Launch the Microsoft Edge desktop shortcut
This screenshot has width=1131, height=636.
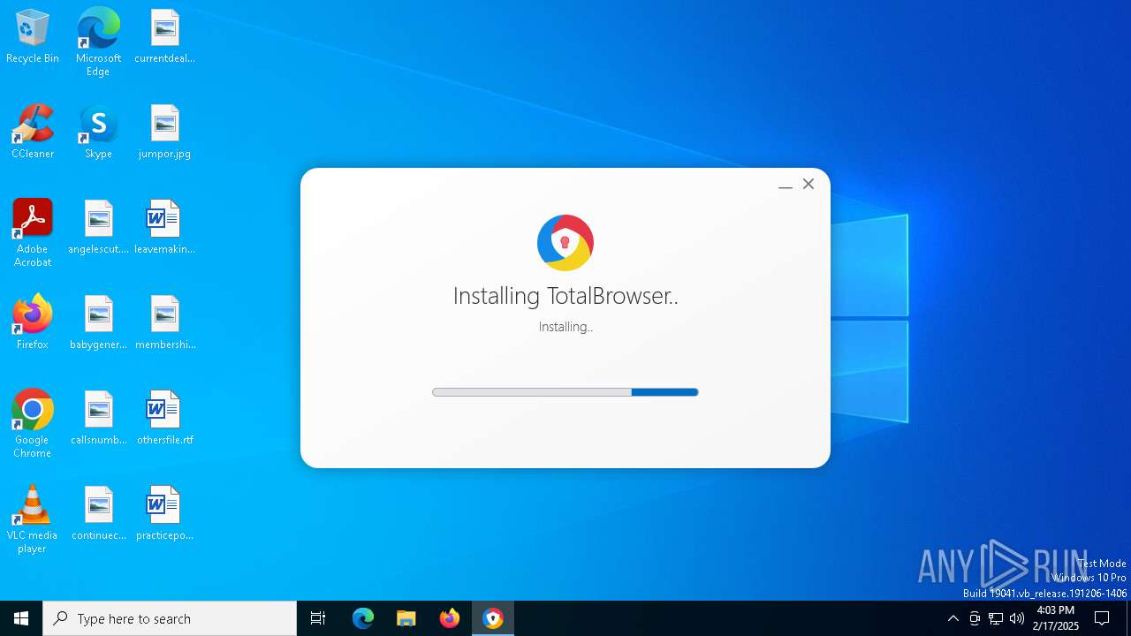pyautogui.click(x=98, y=42)
